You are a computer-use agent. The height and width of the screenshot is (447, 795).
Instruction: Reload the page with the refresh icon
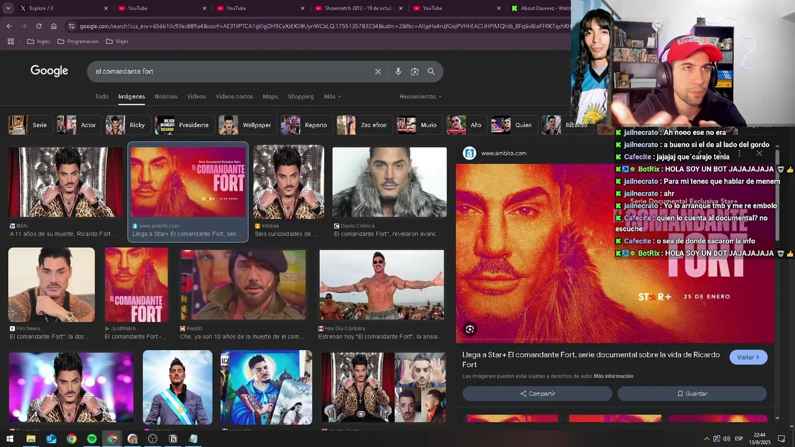tap(39, 26)
